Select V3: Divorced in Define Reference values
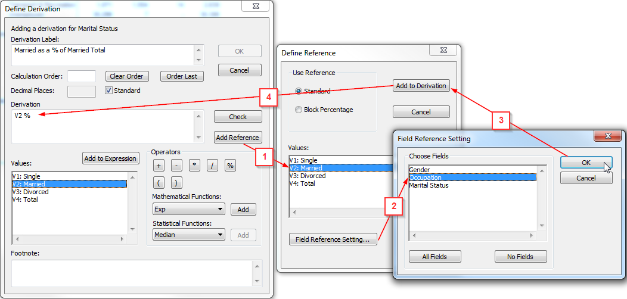 [x=307, y=176]
